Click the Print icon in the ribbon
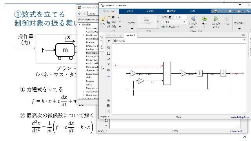The height and width of the screenshot is (141, 251). point(109,27)
